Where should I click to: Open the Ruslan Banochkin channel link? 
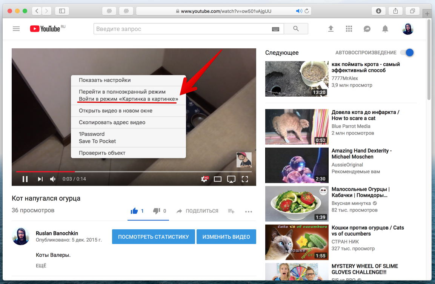click(x=57, y=233)
